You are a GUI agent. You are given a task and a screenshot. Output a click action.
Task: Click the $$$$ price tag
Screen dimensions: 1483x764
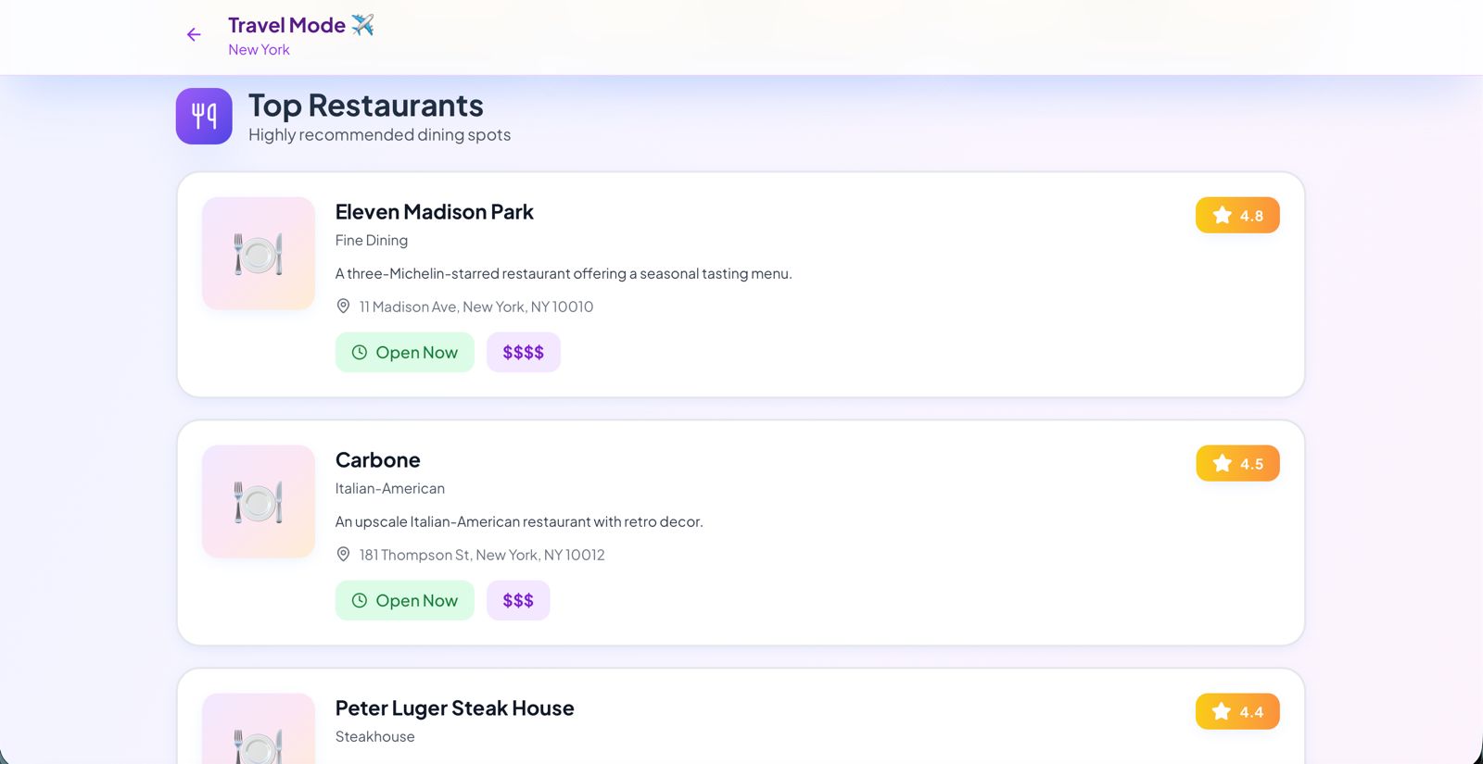pos(524,352)
